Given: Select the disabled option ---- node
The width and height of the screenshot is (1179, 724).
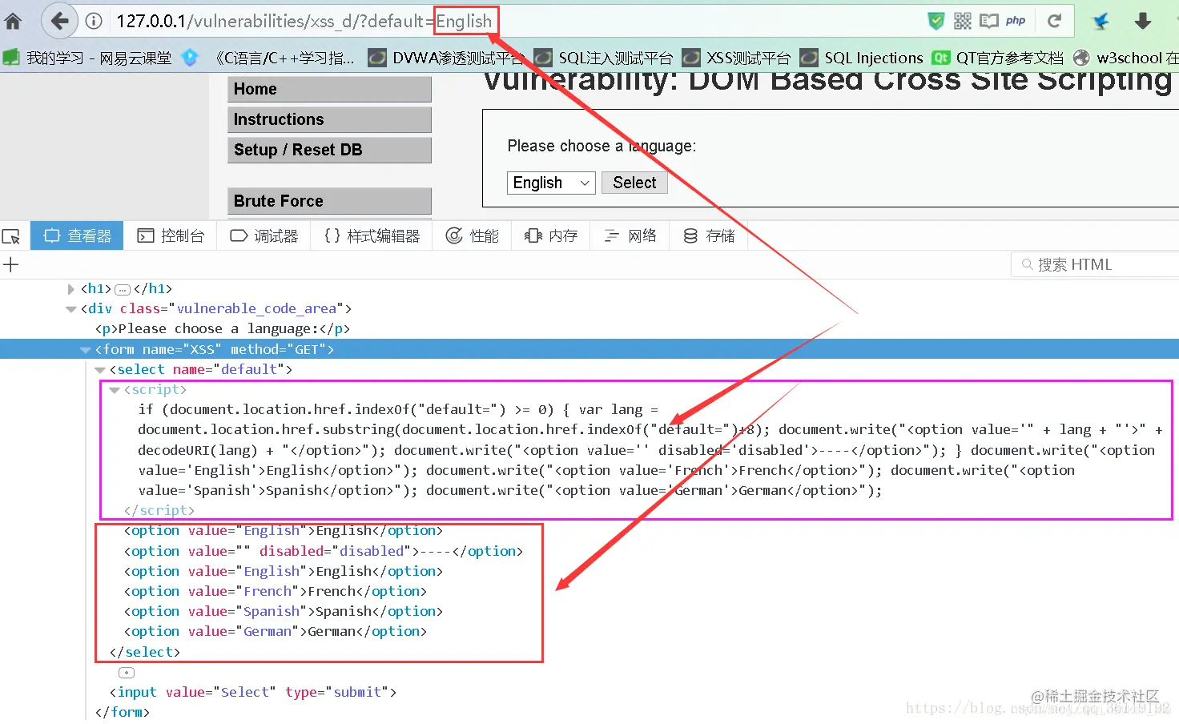Looking at the screenshot, I should [323, 551].
